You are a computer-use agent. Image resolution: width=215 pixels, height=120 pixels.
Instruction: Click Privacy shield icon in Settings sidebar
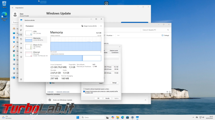[14, 73]
